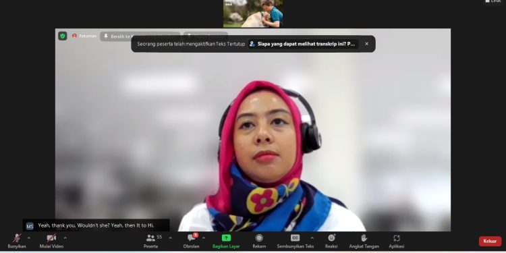The height and width of the screenshot is (253, 506).
Task: Open video options arrow next to Mulai Video
Action: (x=65, y=238)
